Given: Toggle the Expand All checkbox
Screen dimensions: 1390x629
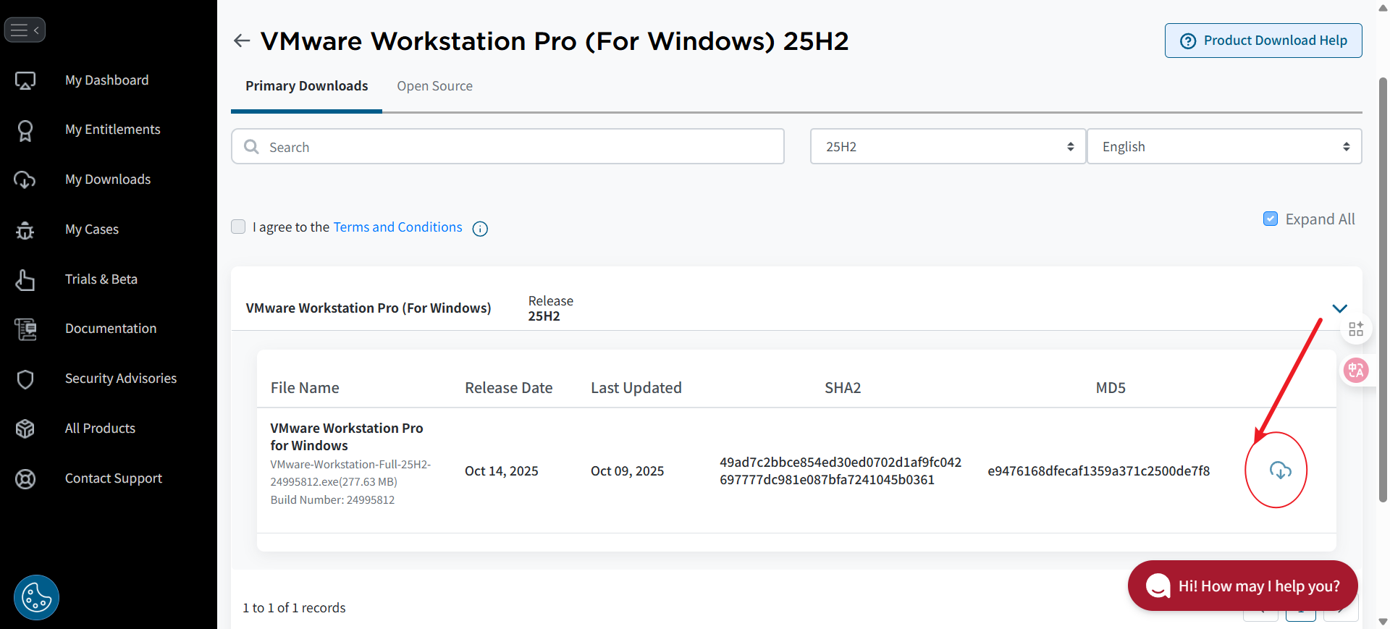Looking at the screenshot, I should pyautogui.click(x=1271, y=219).
